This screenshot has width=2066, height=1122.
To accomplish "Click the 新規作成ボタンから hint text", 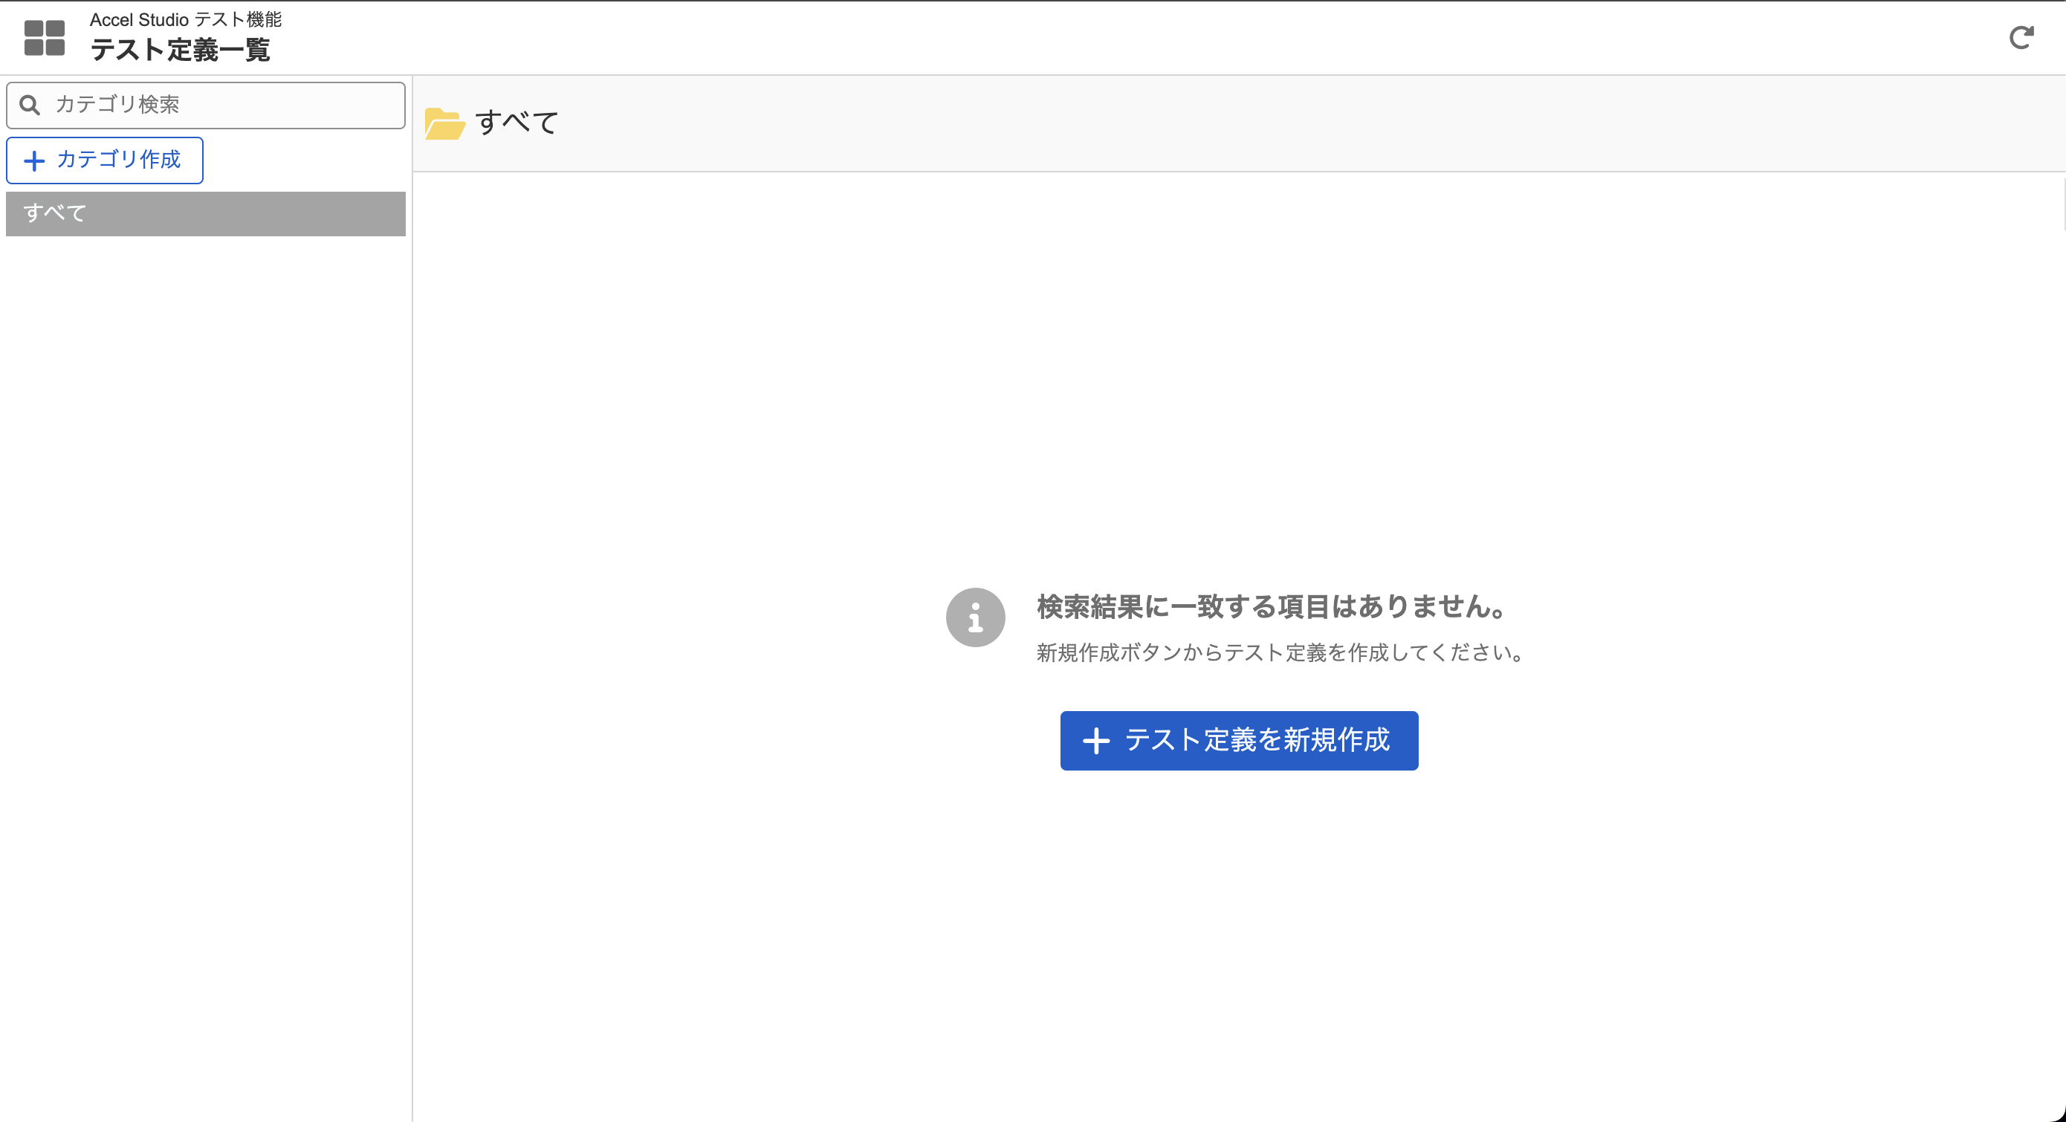I will coord(1280,653).
